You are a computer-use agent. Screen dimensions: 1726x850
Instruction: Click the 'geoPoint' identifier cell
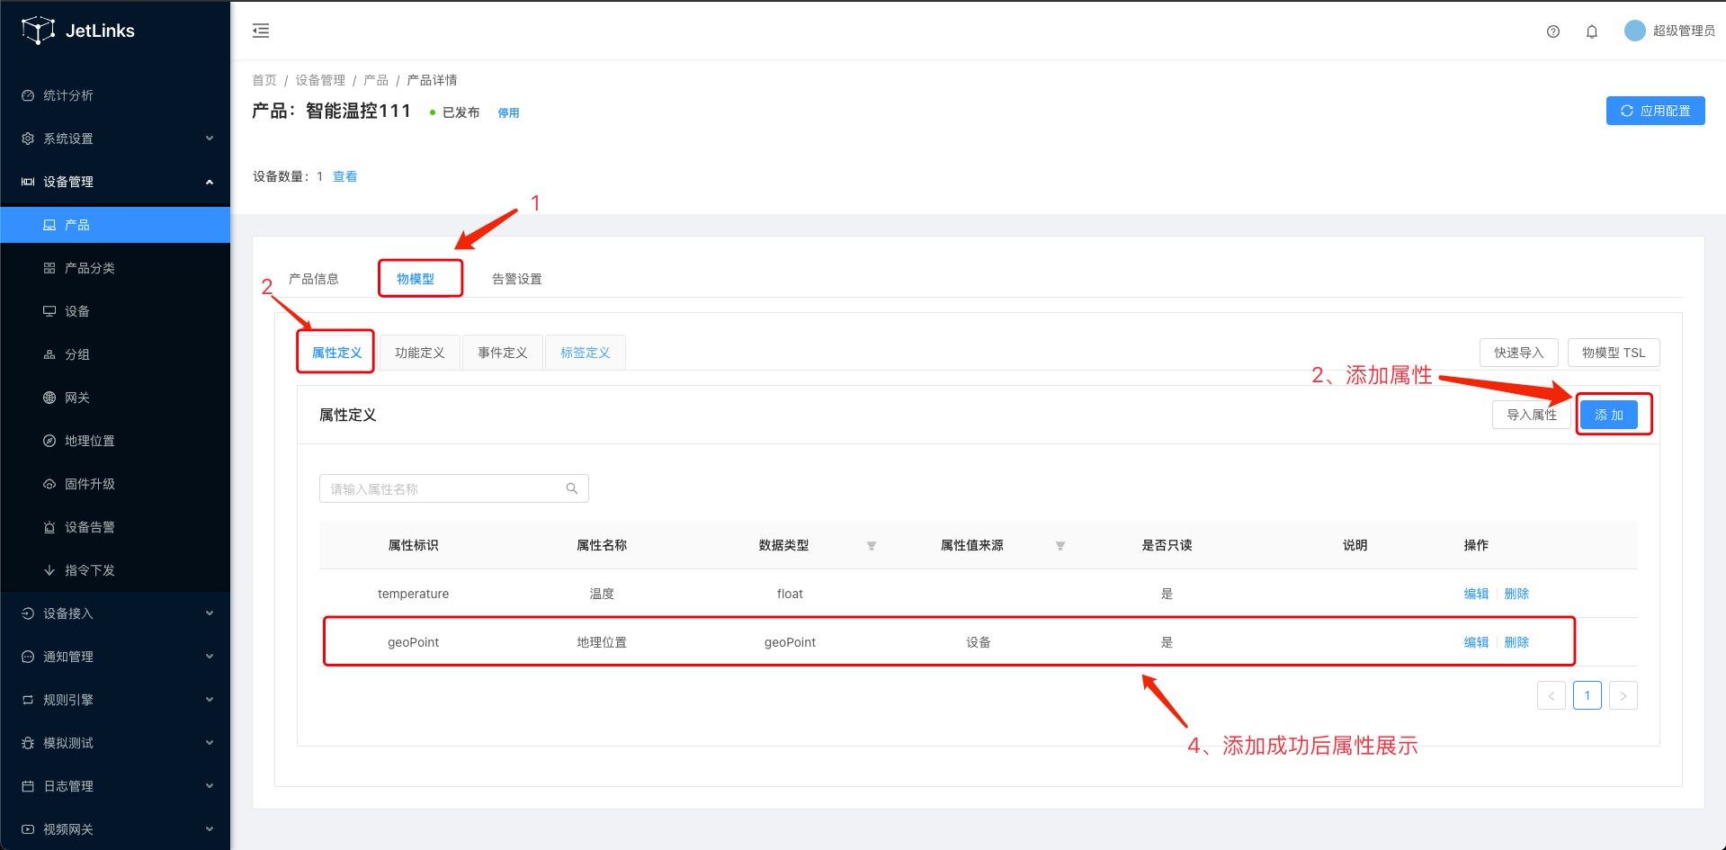(413, 642)
